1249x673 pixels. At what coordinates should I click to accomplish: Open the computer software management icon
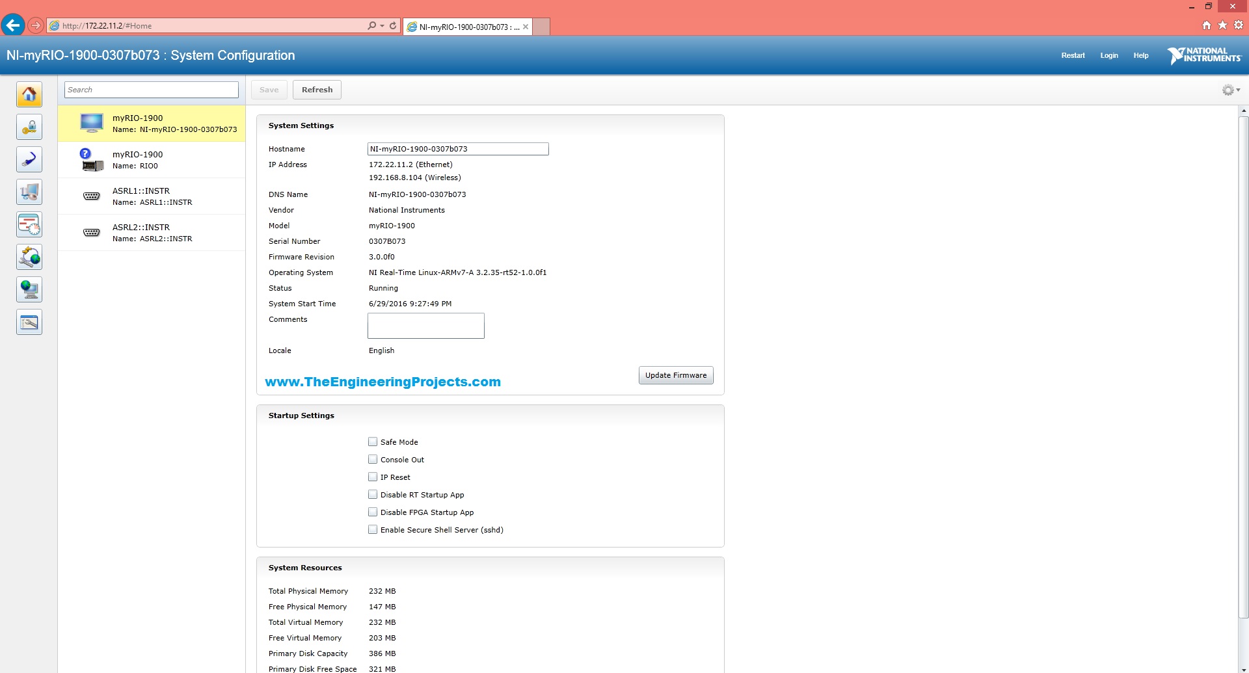29,192
